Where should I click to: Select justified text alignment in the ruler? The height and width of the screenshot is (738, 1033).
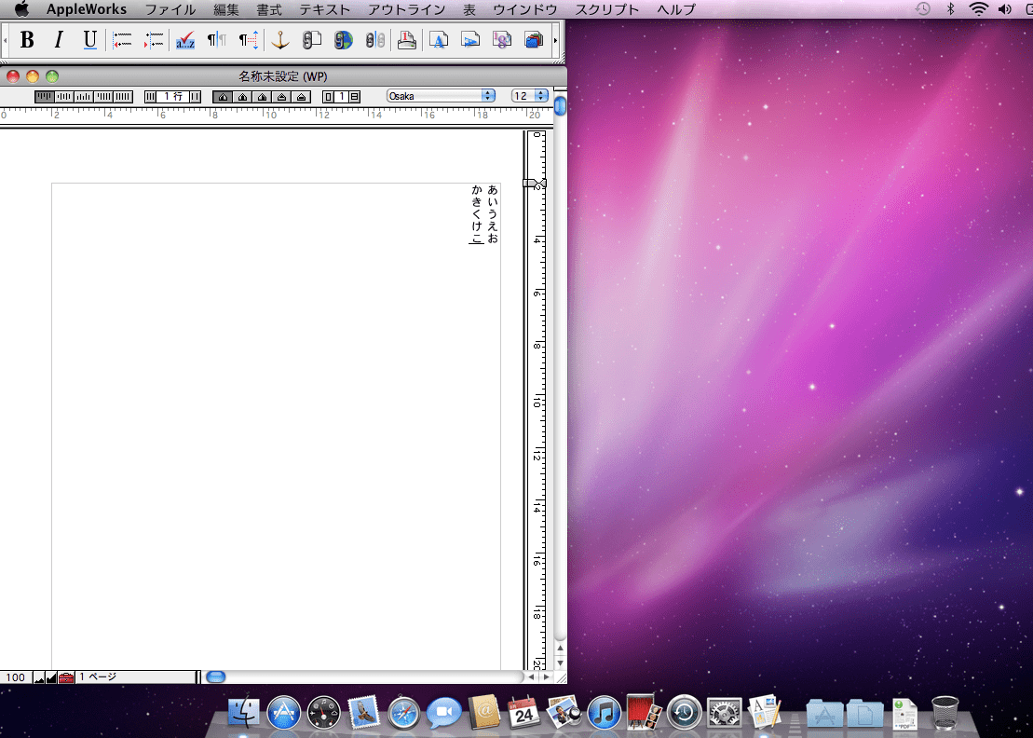(103, 97)
